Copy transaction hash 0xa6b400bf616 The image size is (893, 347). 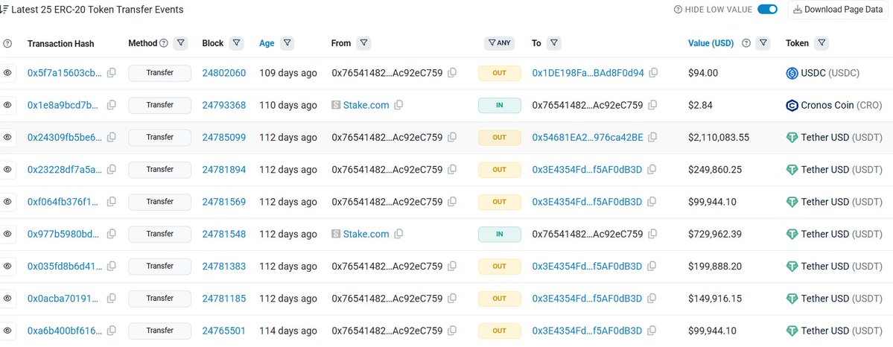112,331
